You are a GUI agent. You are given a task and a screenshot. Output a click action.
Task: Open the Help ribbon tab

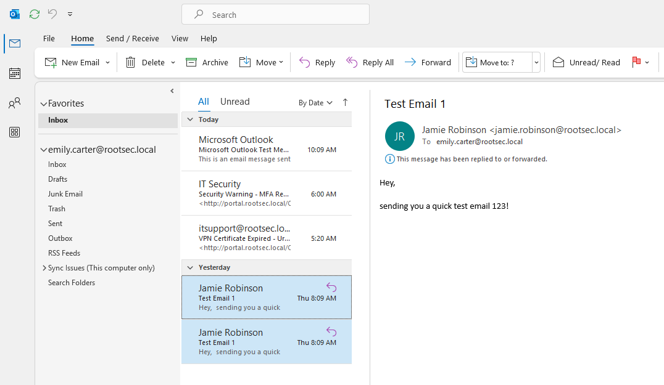pyautogui.click(x=209, y=38)
